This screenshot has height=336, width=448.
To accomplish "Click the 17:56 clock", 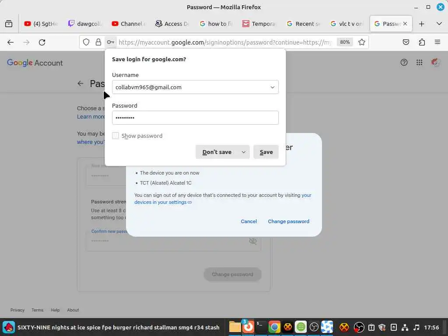I will (x=431, y=327).
